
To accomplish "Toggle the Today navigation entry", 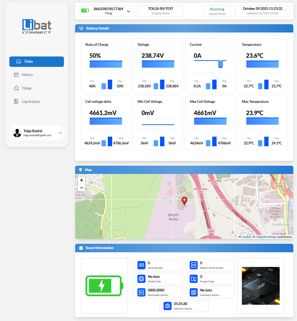I will pyautogui.click(x=36, y=62).
